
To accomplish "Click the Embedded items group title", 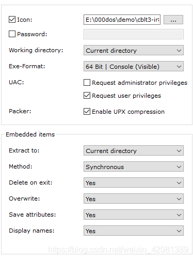I will [x=30, y=134].
